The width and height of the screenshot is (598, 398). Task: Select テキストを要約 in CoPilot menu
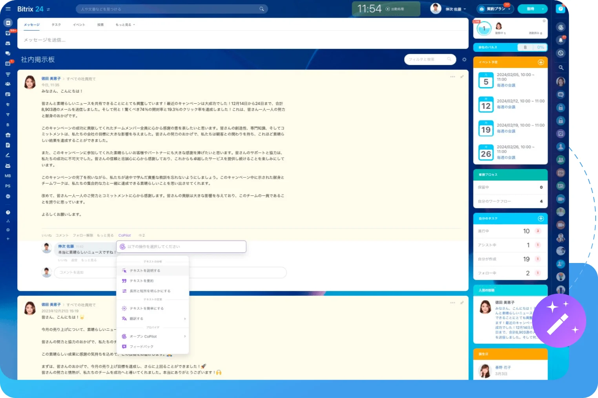[142, 281]
